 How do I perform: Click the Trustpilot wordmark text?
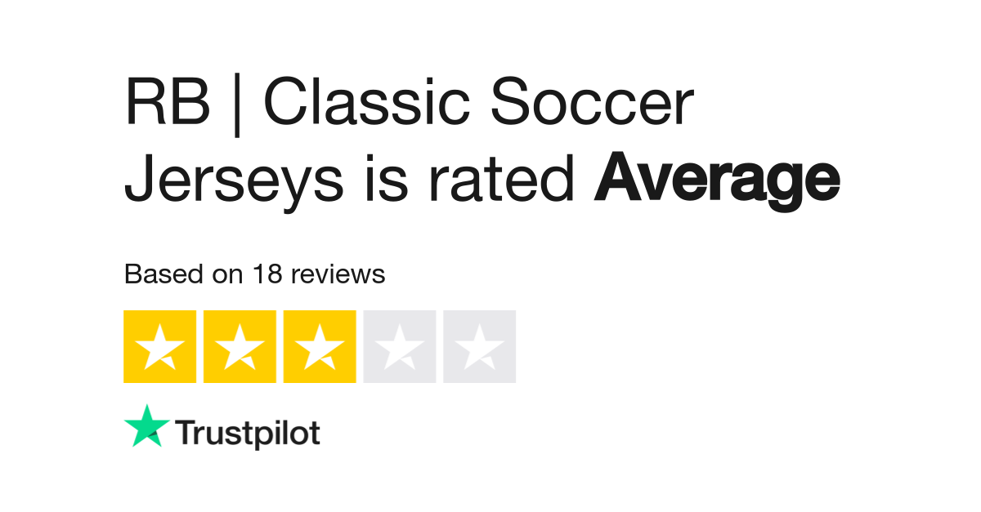248,433
